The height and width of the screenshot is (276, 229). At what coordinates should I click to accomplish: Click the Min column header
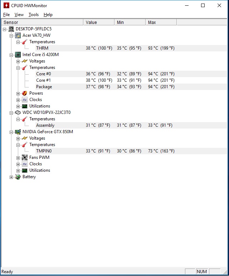(130, 22)
